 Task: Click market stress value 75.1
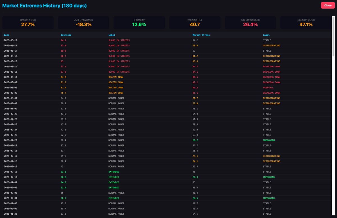(x=195, y=156)
